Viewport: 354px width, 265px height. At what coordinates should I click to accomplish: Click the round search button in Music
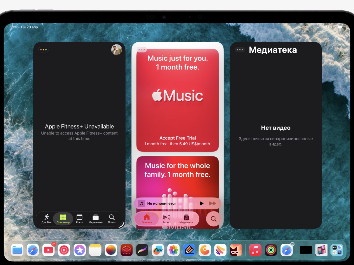click(214, 219)
